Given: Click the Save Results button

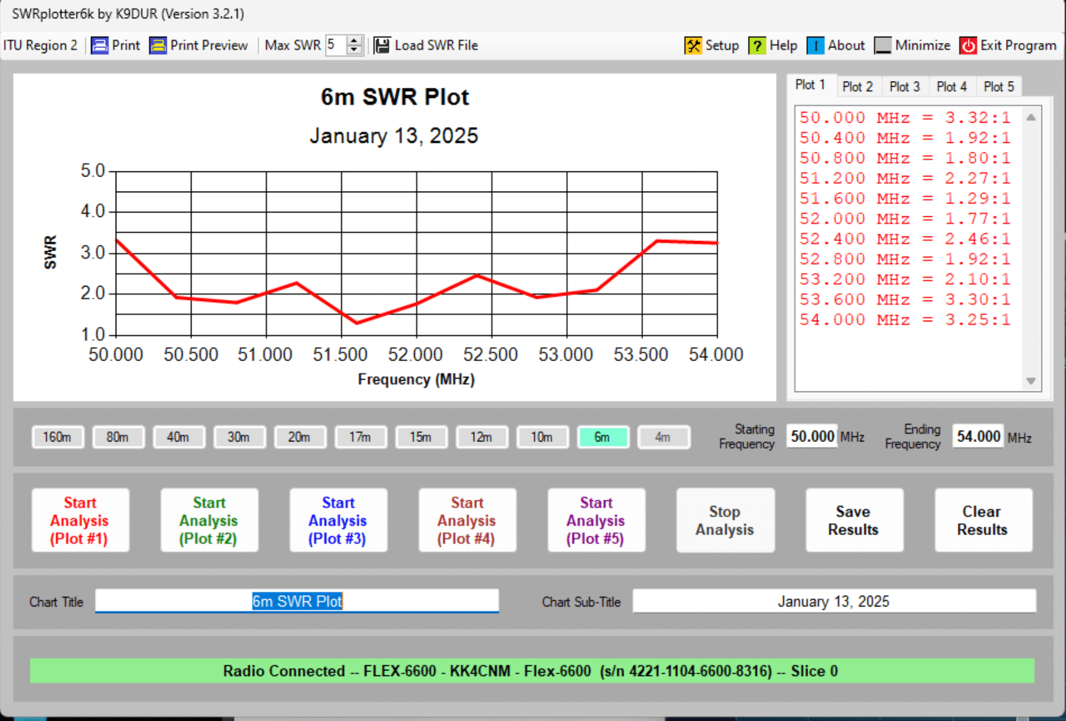Looking at the screenshot, I should [854, 520].
